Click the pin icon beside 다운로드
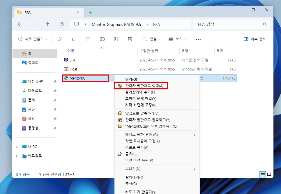281x194 pixels. point(55,91)
